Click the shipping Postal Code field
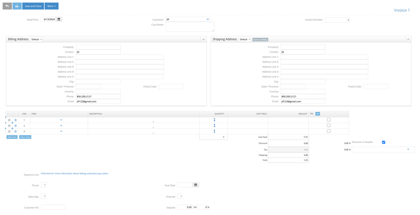Image resolution: width=420 pixels, height=215 pixels. 376,87
